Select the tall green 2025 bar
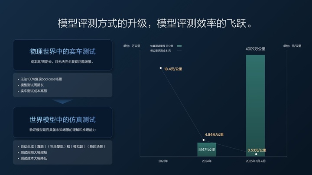Image resolution: width=312 pixels, height=175 pixels. pos(256,105)
